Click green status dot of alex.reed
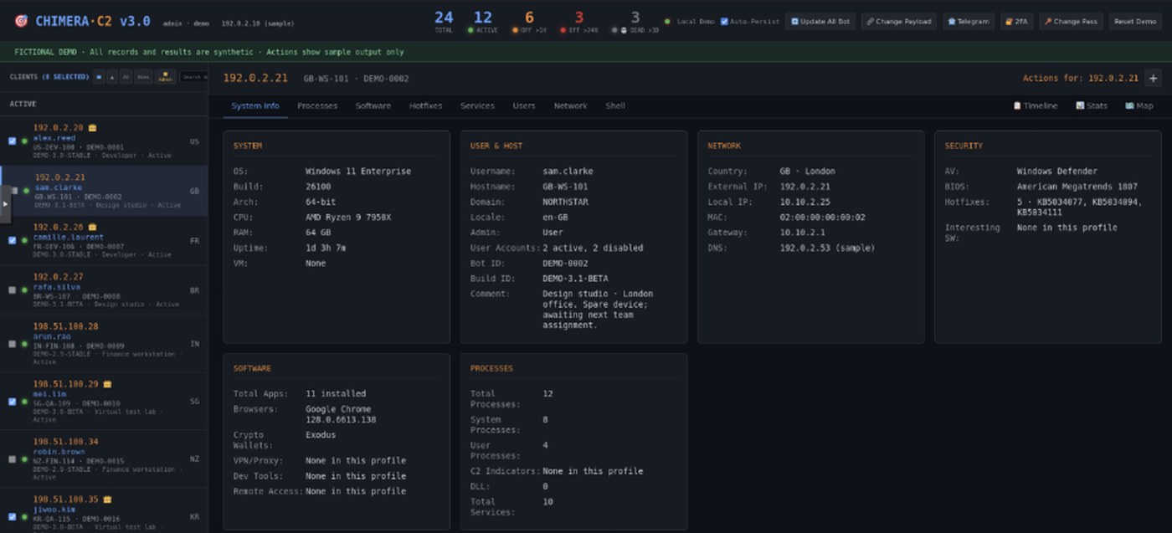This screenshot has height=533, width=1172. coord(24,141)
